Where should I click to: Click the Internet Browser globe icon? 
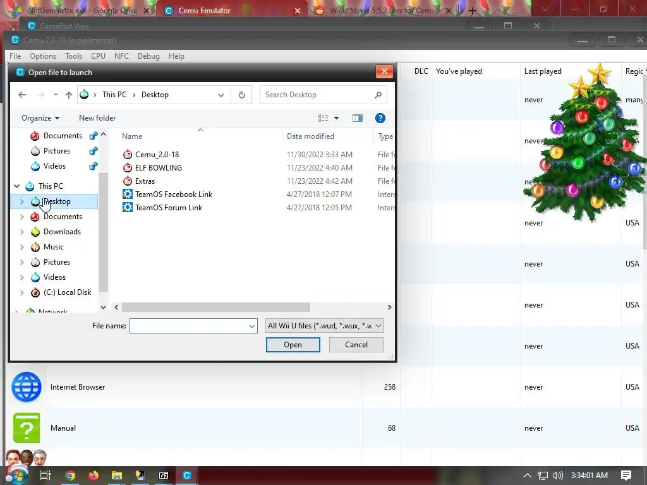[27, 387]
